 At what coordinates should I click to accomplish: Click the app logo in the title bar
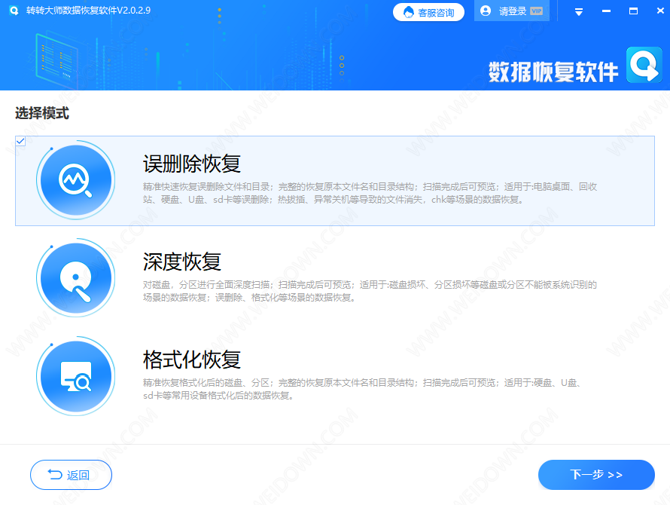[x=14, y=11]
